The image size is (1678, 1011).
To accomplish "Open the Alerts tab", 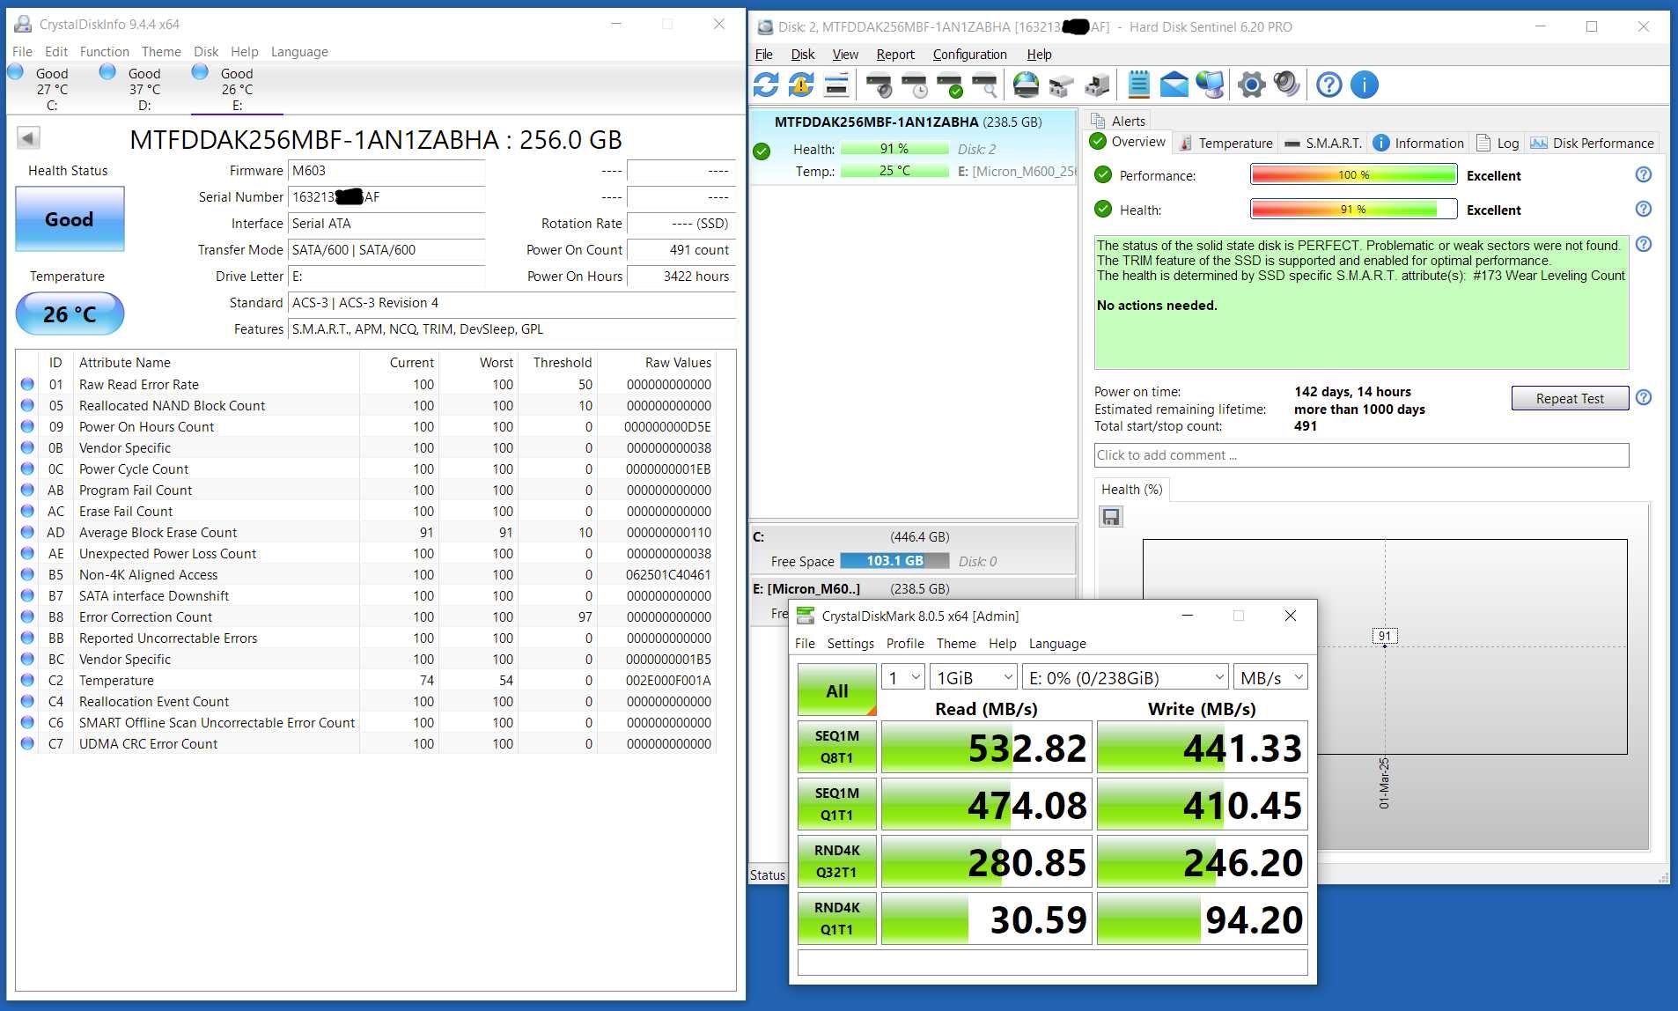I will tap(1118, 121).
